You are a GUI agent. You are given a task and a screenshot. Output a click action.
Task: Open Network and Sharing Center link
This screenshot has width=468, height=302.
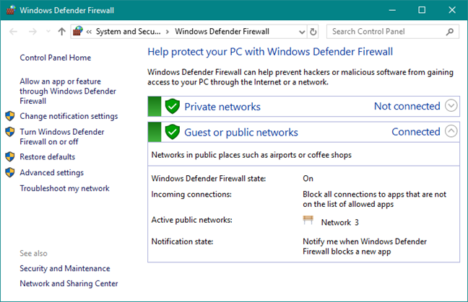pyautogui.click(x=69, y=283)
